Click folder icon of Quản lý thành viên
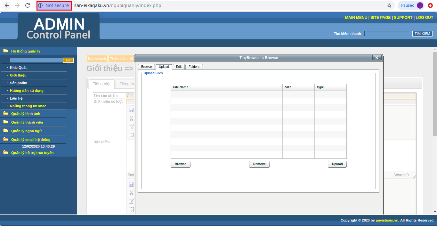 tap(5, 122)
